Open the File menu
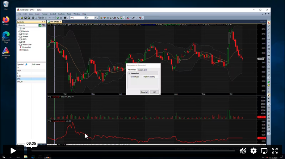 pyautogui.click(x=20, y=14)
